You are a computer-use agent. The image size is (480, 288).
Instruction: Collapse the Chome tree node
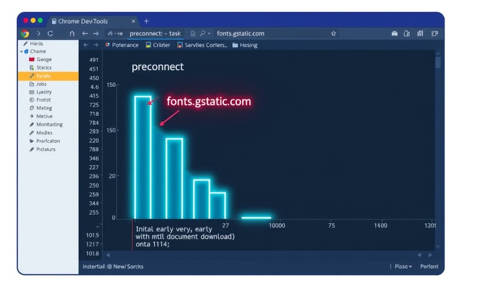[x=22, y=52]
